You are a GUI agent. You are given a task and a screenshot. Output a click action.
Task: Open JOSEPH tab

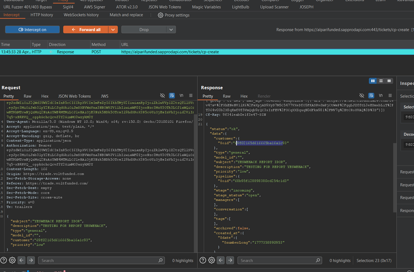click(306, 7)
